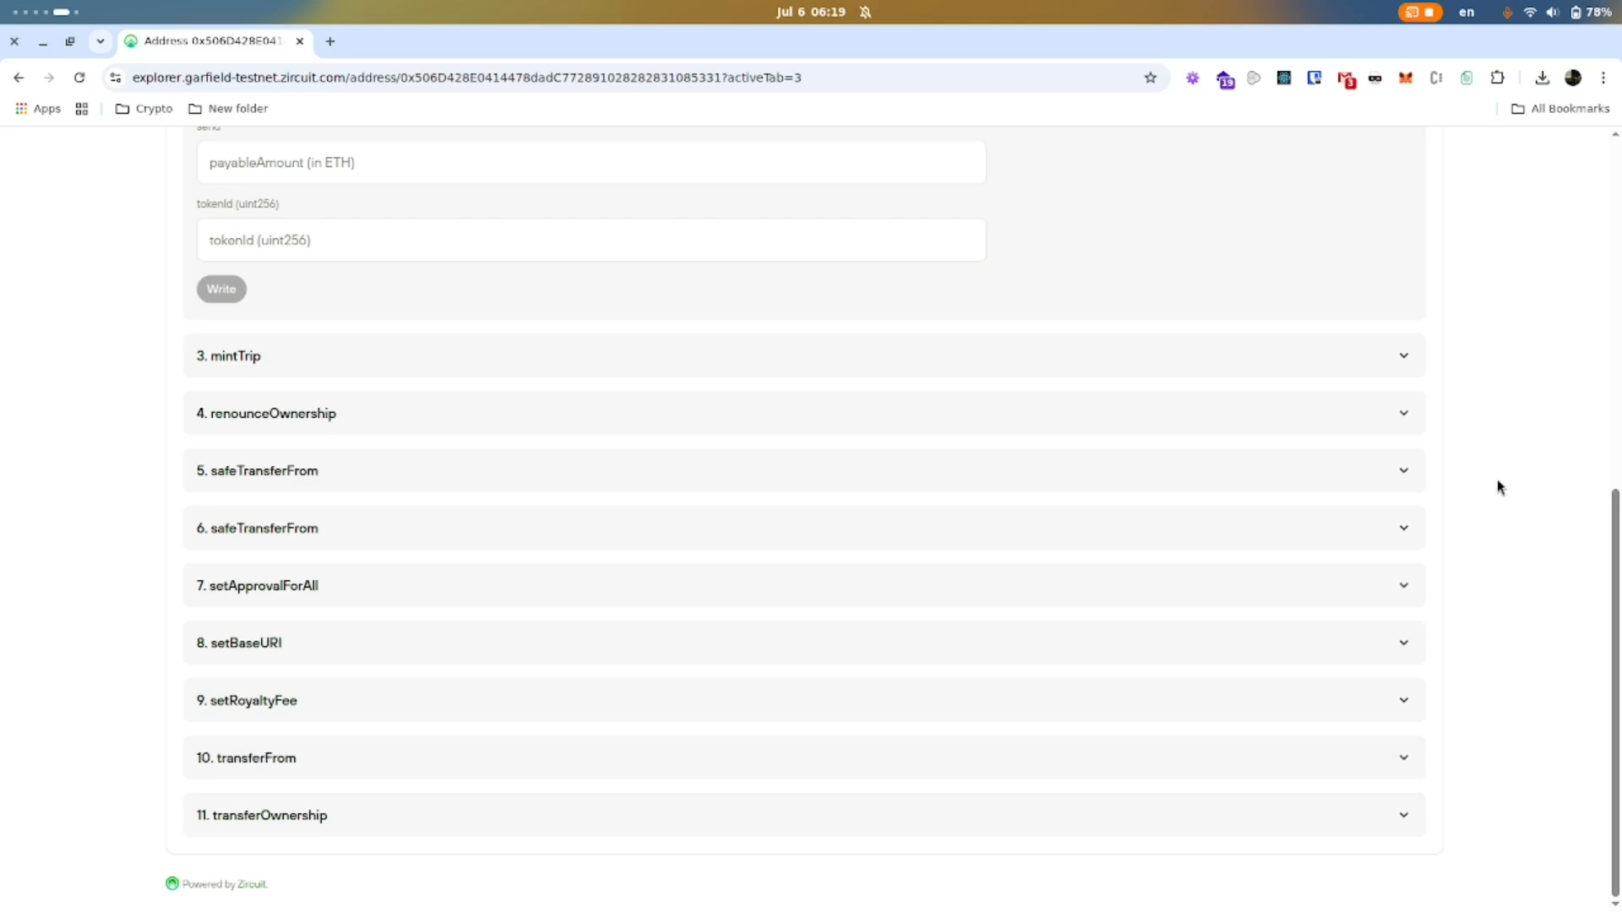Expand the 8. setBaseURI function
The image size is (1622, 912).
tap(804, 643)
